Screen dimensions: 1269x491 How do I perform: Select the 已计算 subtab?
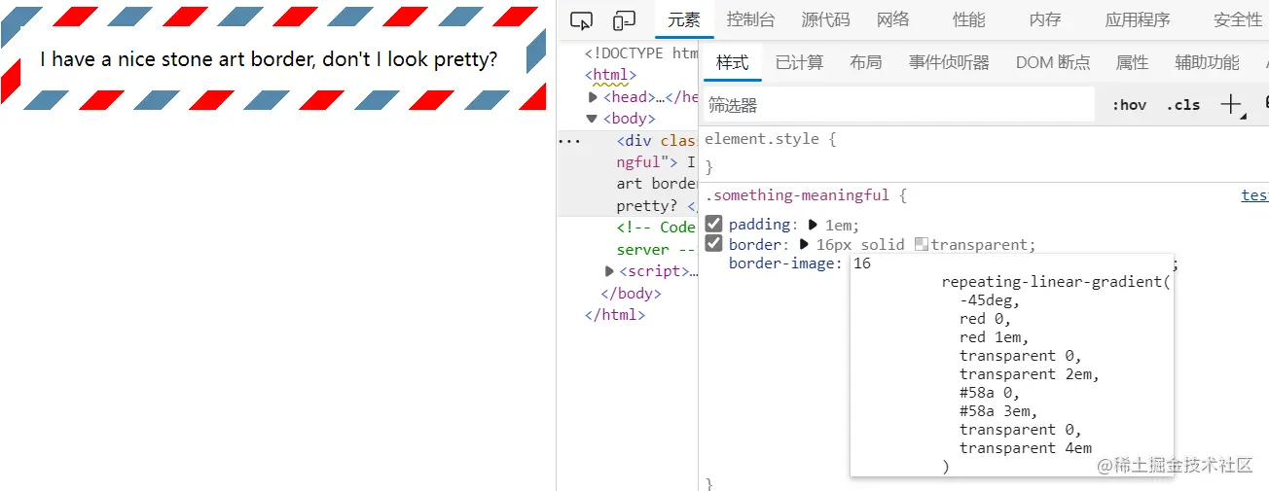pyautogui.click(x=799, y=62)
